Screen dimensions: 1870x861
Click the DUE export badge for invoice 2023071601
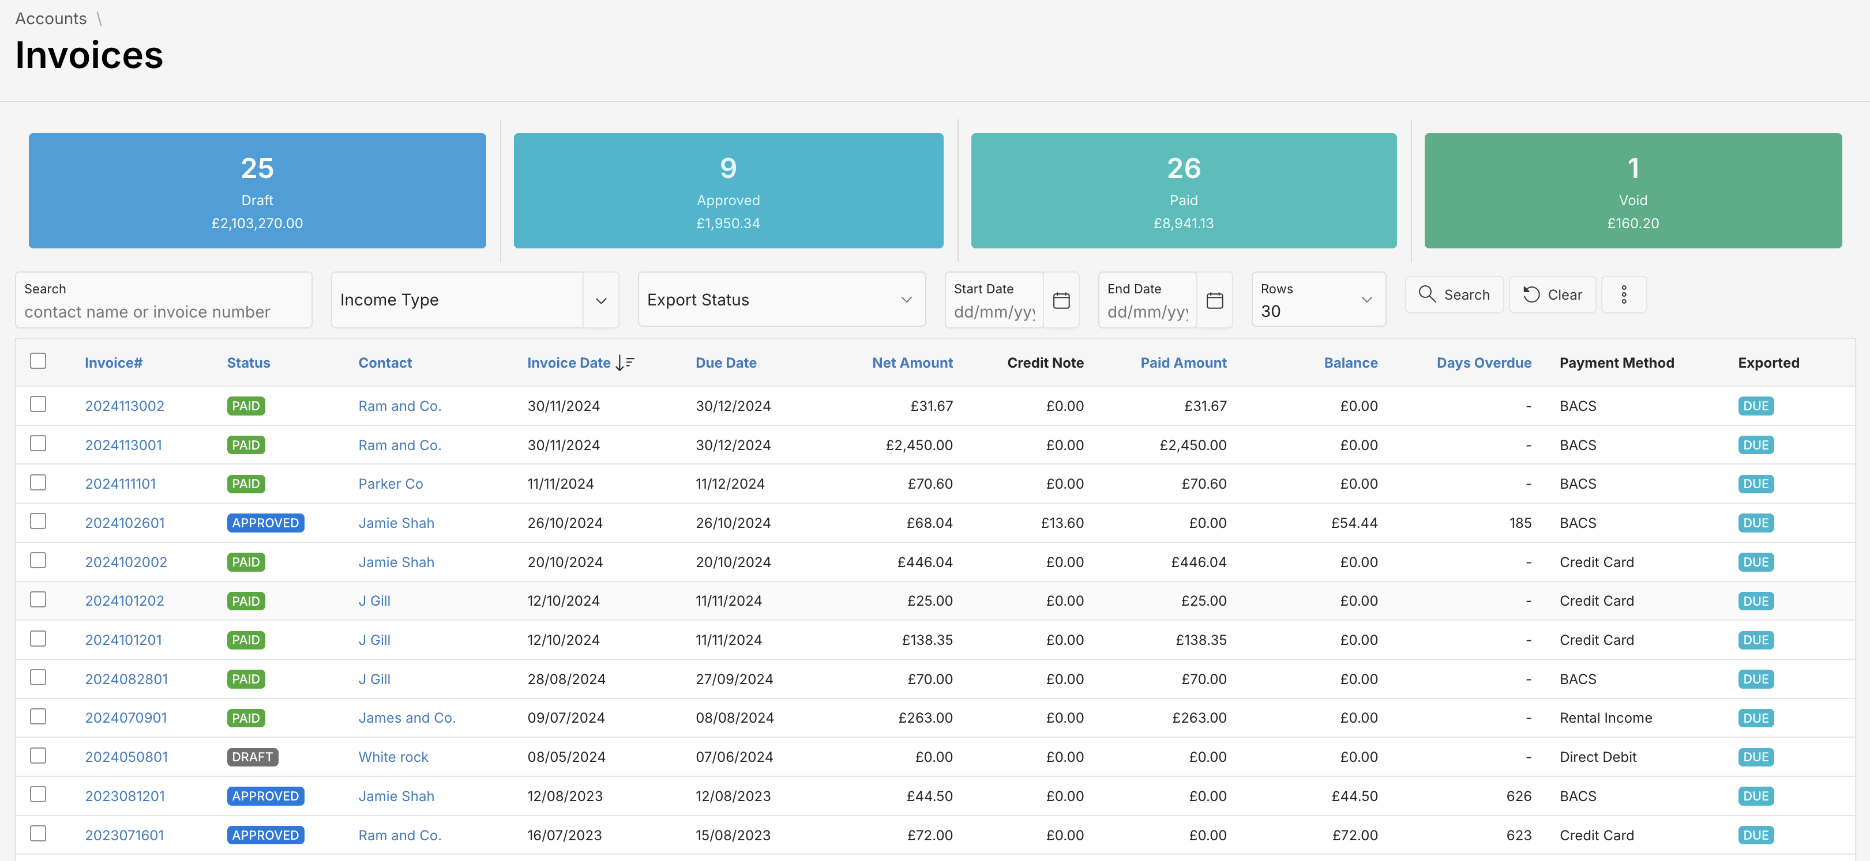(x=1755, y=835)
